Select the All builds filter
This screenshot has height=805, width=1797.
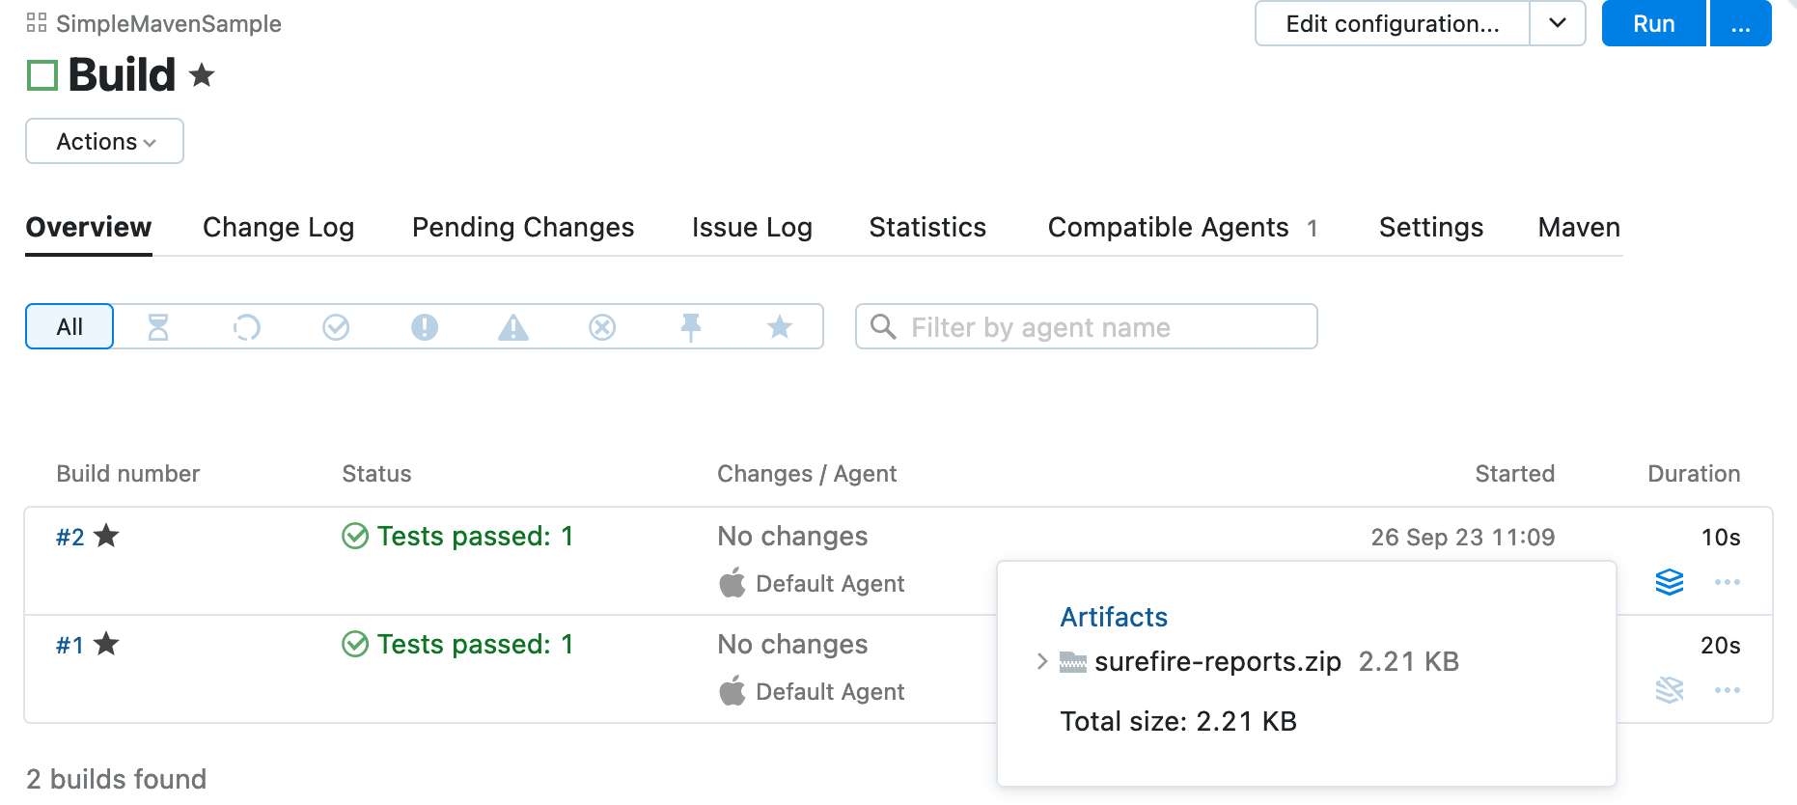point(69,327)
